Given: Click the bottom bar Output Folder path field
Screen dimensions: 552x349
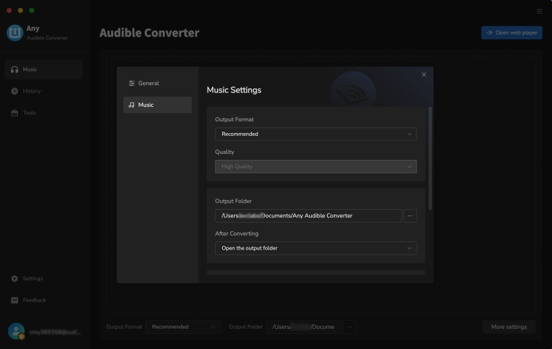Looking at the screenshot, I should coord(304,327).
